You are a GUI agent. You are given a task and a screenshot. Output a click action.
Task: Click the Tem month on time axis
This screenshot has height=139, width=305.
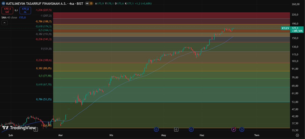point(257,135)
